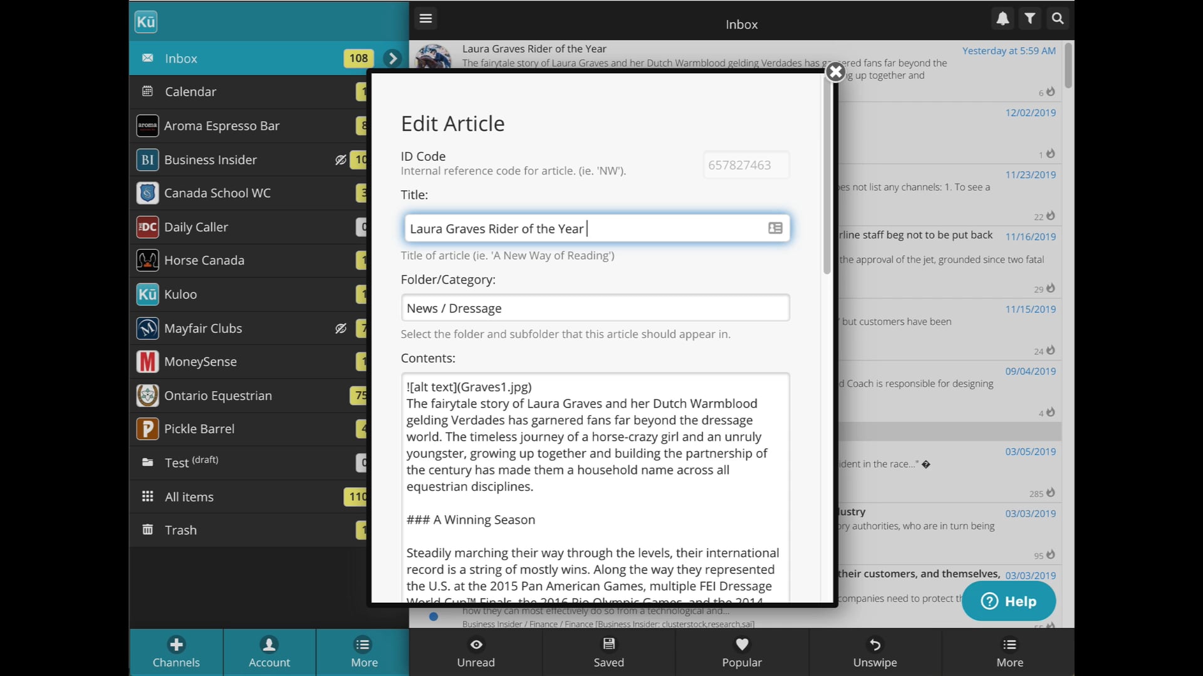The width and height of the screenshot is (1203, 676).
Task: Click the Yesterday at 5:59 AM timestamp
Action: 1009,51
